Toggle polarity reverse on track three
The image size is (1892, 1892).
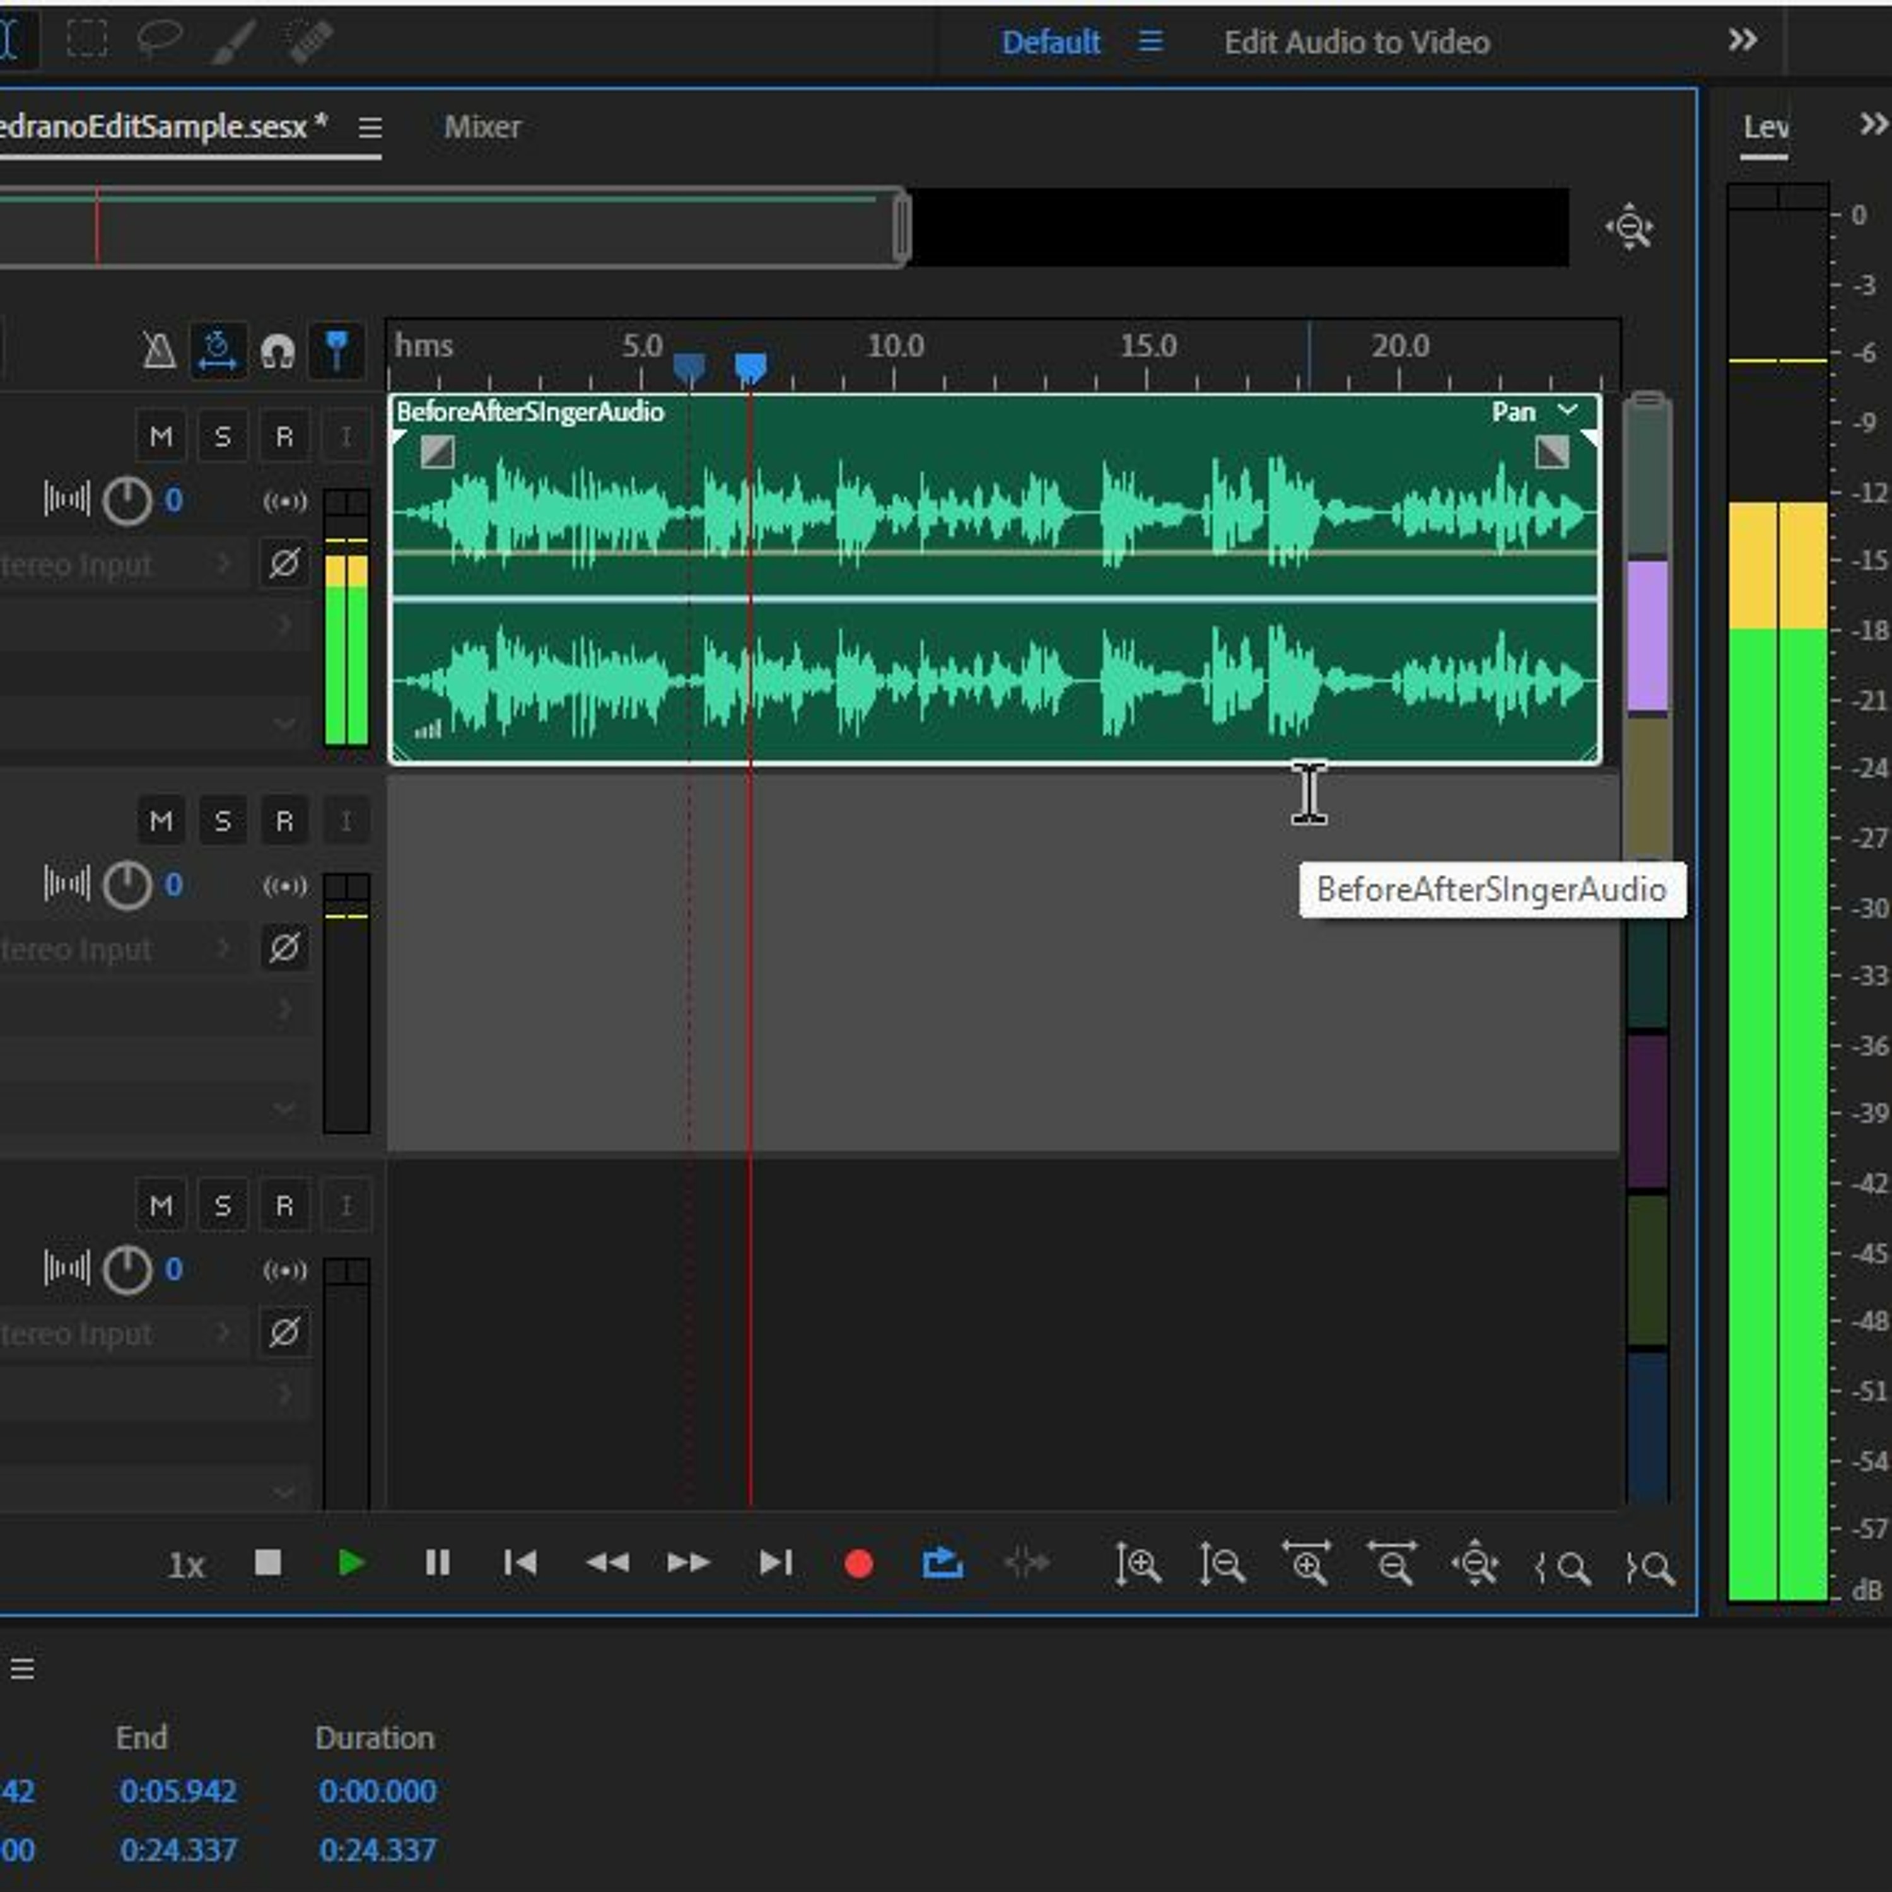(x=284, y=1332)
